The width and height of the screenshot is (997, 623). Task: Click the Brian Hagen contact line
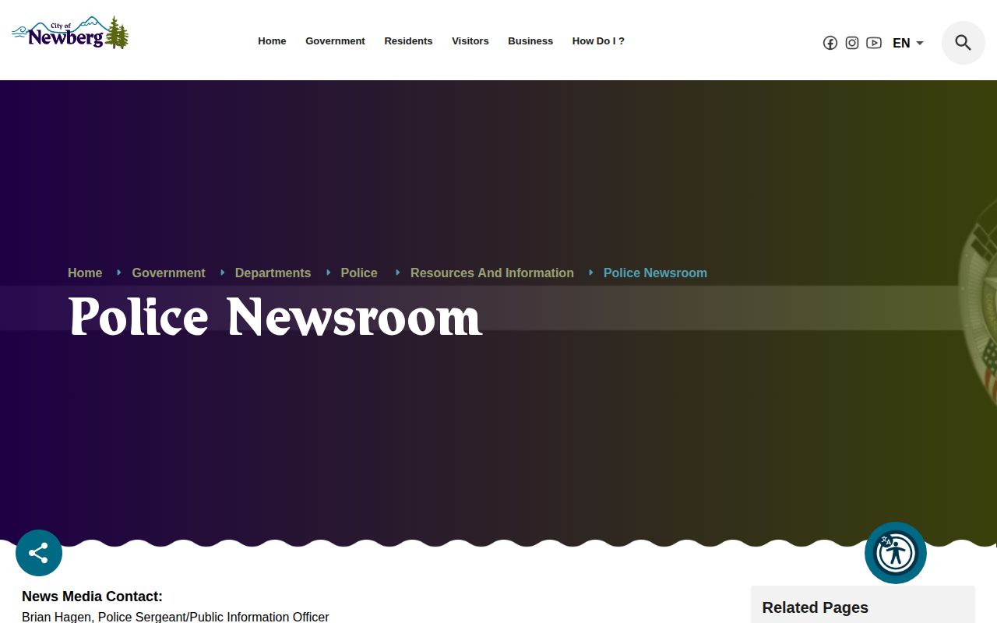click(175, 617)
